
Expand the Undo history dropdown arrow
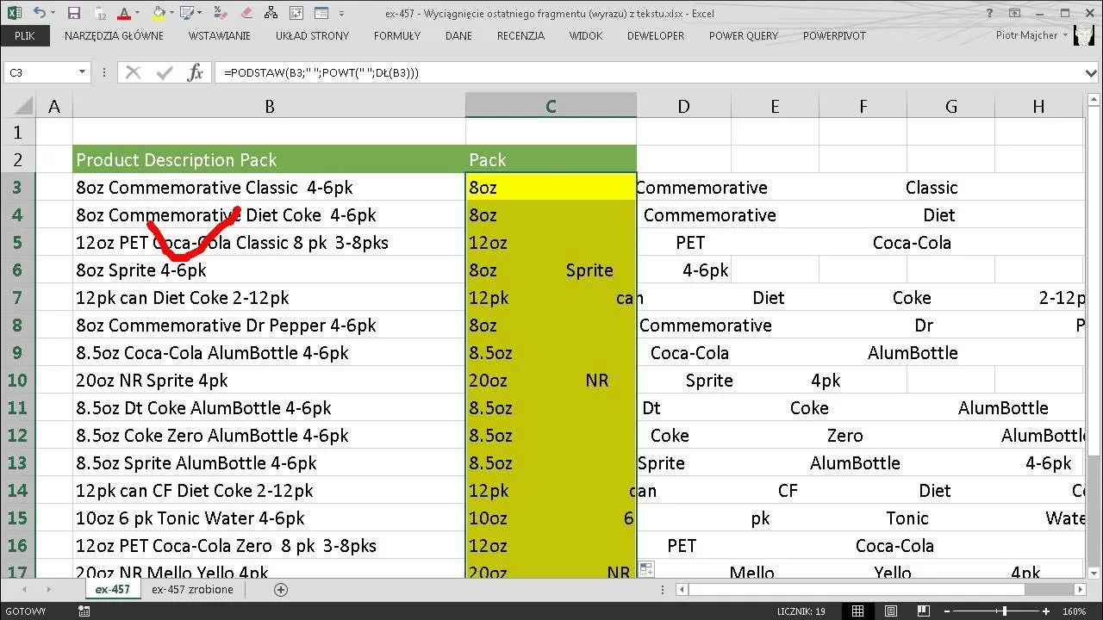point(52,11)
